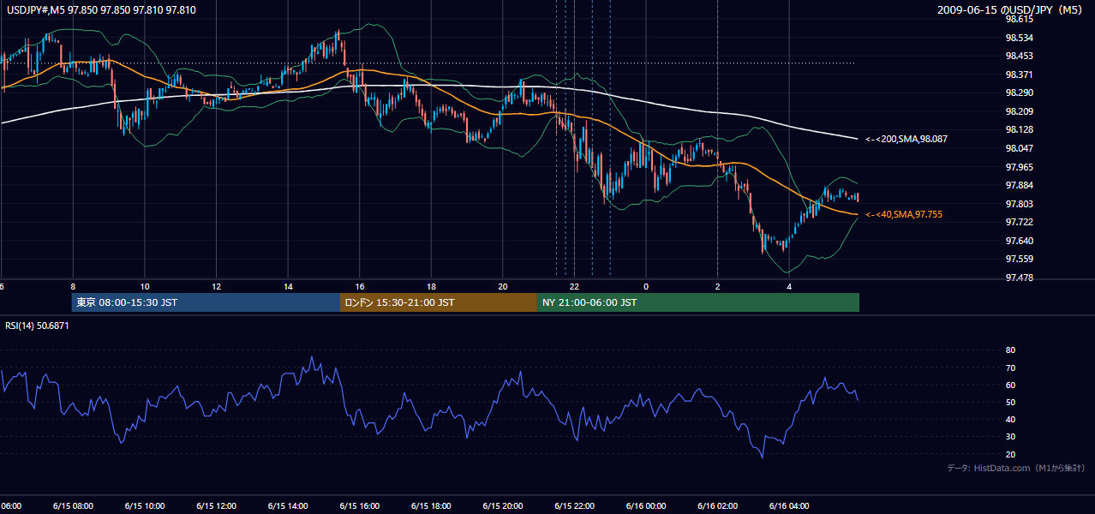Select price level 97.559 on axis
1095x514 pixels.
point(1019,259)
